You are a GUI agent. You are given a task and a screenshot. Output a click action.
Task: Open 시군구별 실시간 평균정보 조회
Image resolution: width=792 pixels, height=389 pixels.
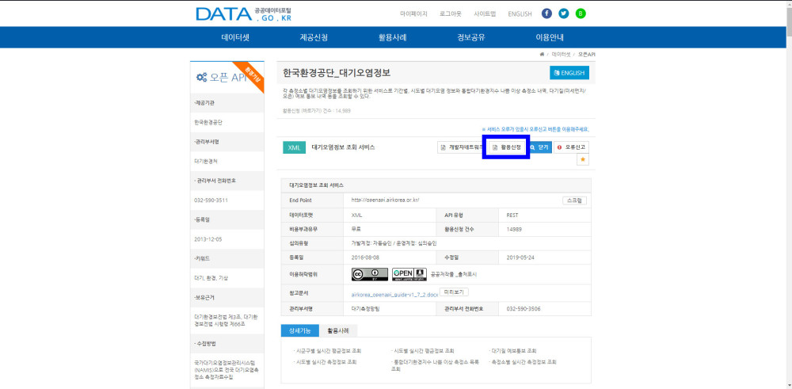(327, 351)
